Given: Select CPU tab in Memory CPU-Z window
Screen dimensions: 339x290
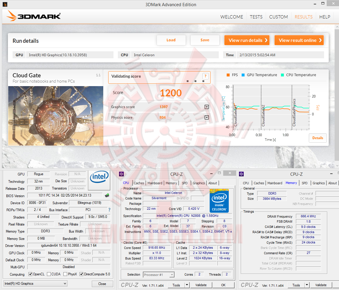Looking at the screenshot, I should tap(246, 183).
